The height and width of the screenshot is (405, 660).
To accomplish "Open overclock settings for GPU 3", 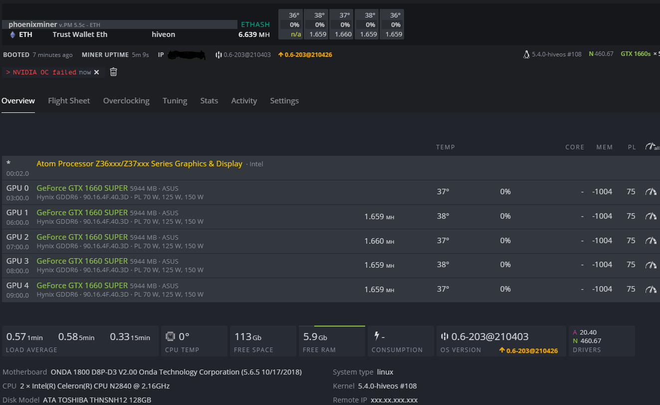I will [651, 265].
